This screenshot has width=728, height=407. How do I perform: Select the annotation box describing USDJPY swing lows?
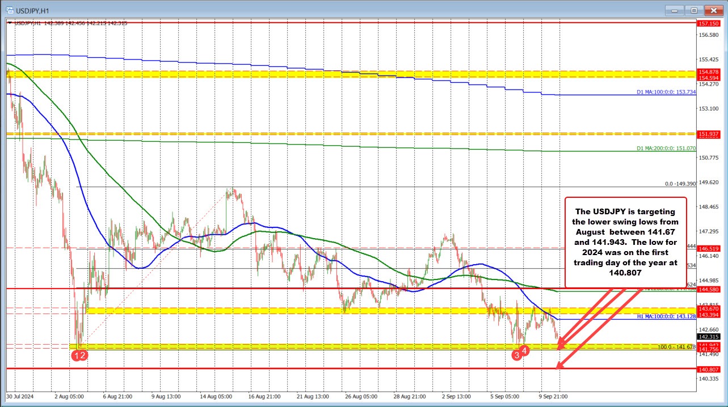[625, 242]
